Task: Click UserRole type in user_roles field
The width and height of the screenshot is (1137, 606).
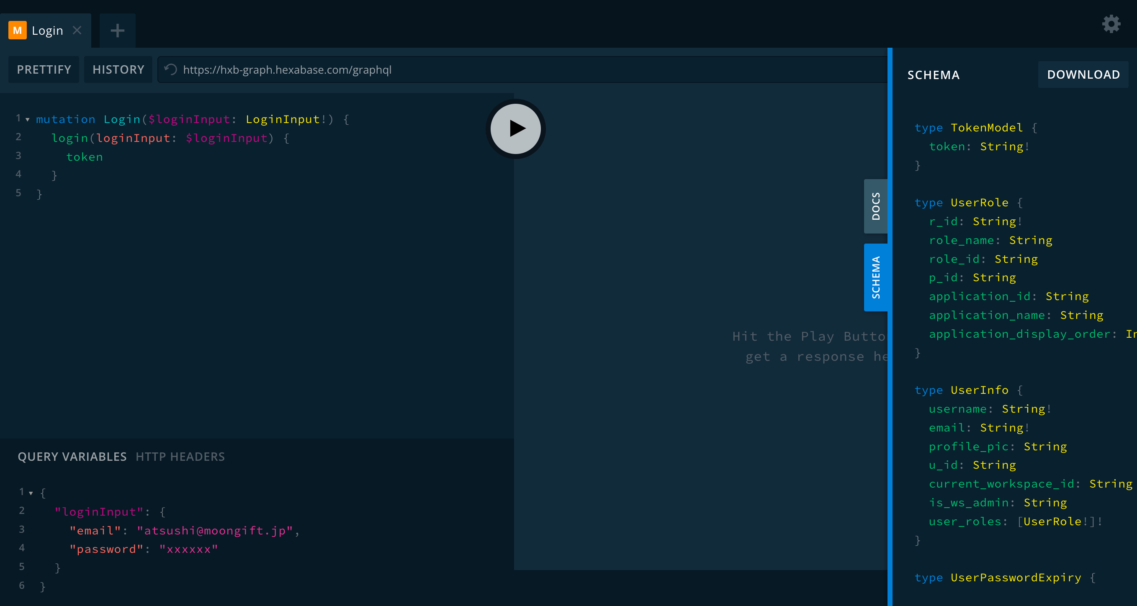Action: [x=1052, y=521]
